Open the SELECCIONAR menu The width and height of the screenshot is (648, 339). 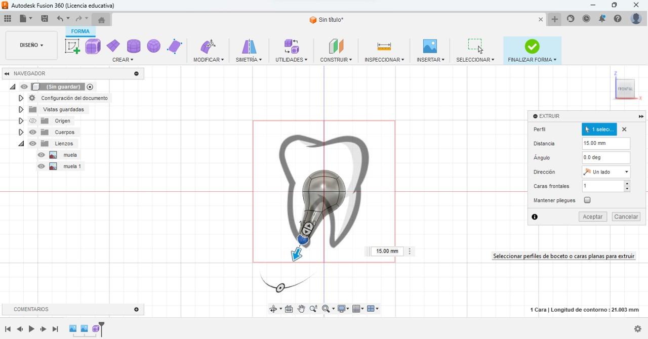(x=475, y=60)
